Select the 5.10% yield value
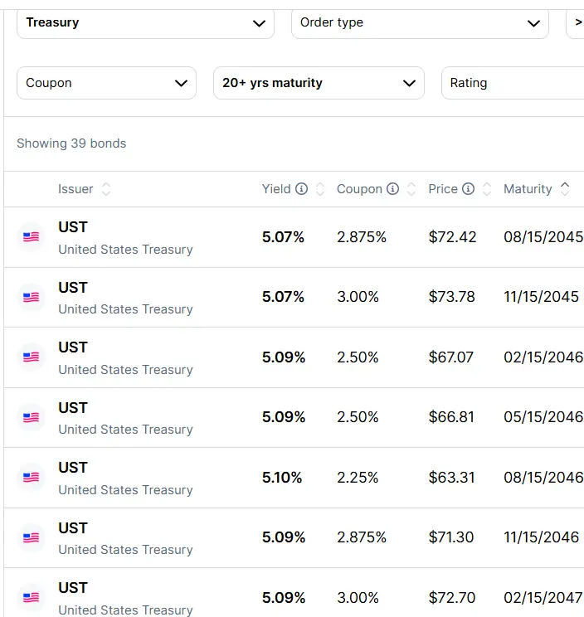Image resolution: width=584 pixels, height=617 pixels. pos(282,478)
